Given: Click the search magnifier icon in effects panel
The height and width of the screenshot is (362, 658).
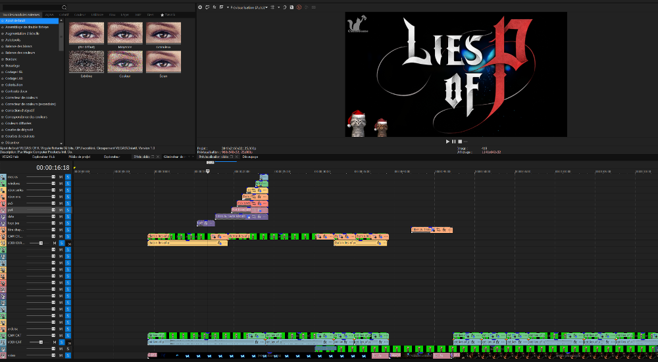Looking at the screenshot, I should pyautogui.click(x=64, y=7).
